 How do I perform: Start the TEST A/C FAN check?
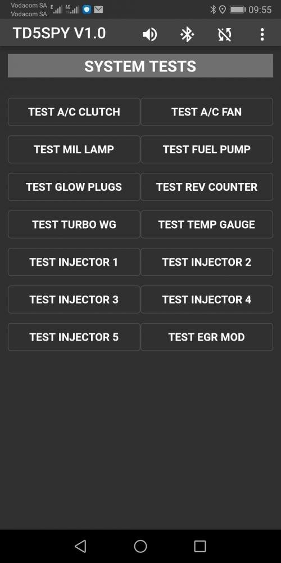[x=207, y=112]
